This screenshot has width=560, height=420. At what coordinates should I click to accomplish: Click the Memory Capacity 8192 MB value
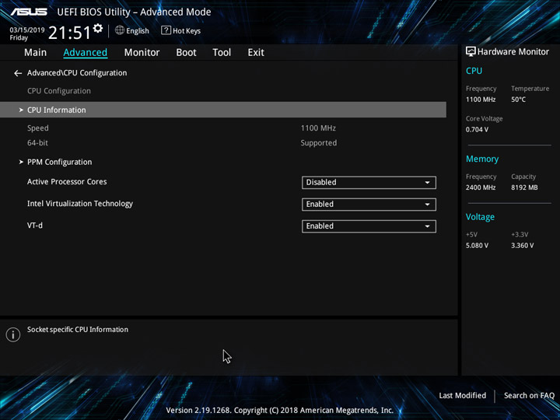pos(524,187)
